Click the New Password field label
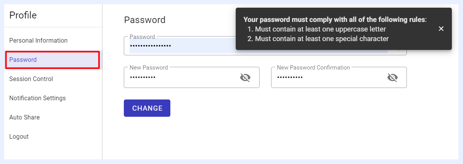This screenshot has width=463, height=164. (x=149, y=67)
